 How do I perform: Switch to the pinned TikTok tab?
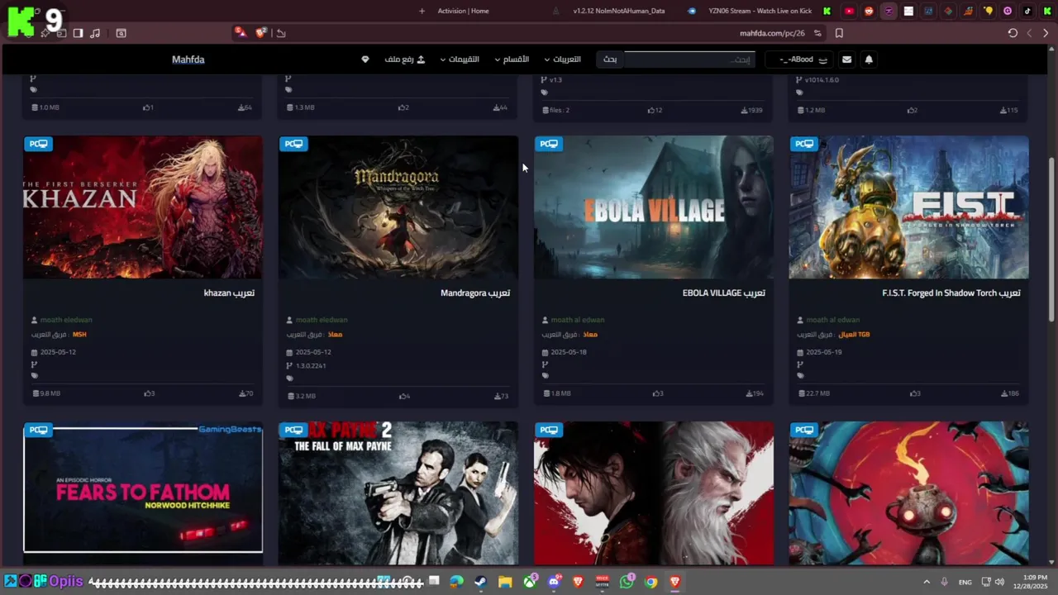click(x=1027, y=11)
